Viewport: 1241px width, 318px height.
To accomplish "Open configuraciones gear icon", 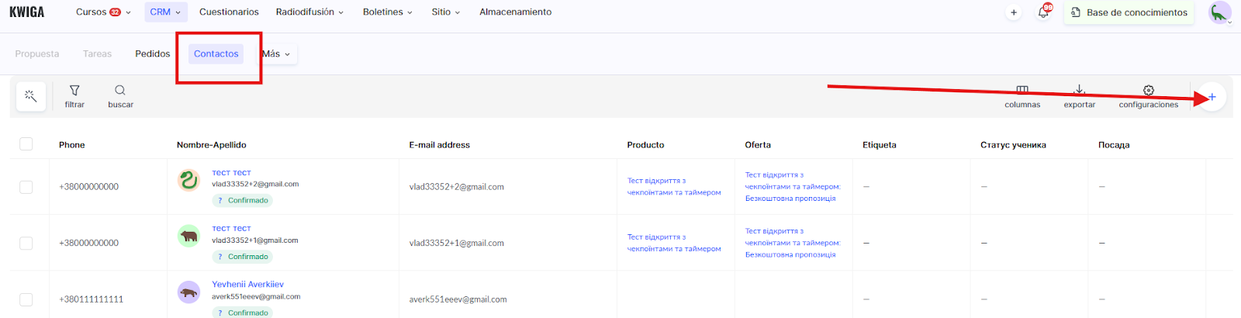I will [x=1148, y=91].
